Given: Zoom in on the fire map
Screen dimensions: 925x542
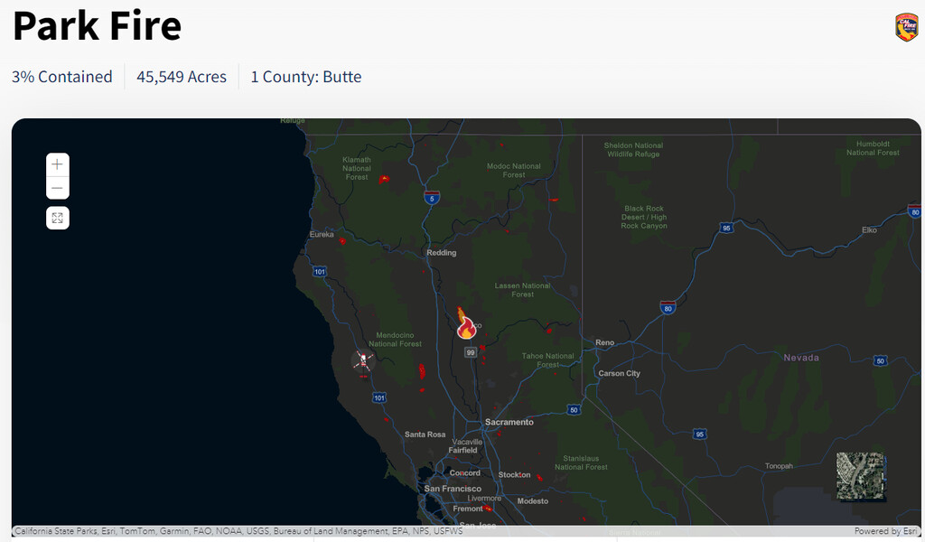Looking at the screenshot, I should click(x=57, y=164).
